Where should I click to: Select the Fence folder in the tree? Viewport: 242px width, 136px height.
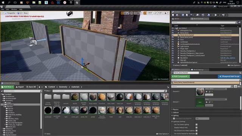click(x=10, y=111)
